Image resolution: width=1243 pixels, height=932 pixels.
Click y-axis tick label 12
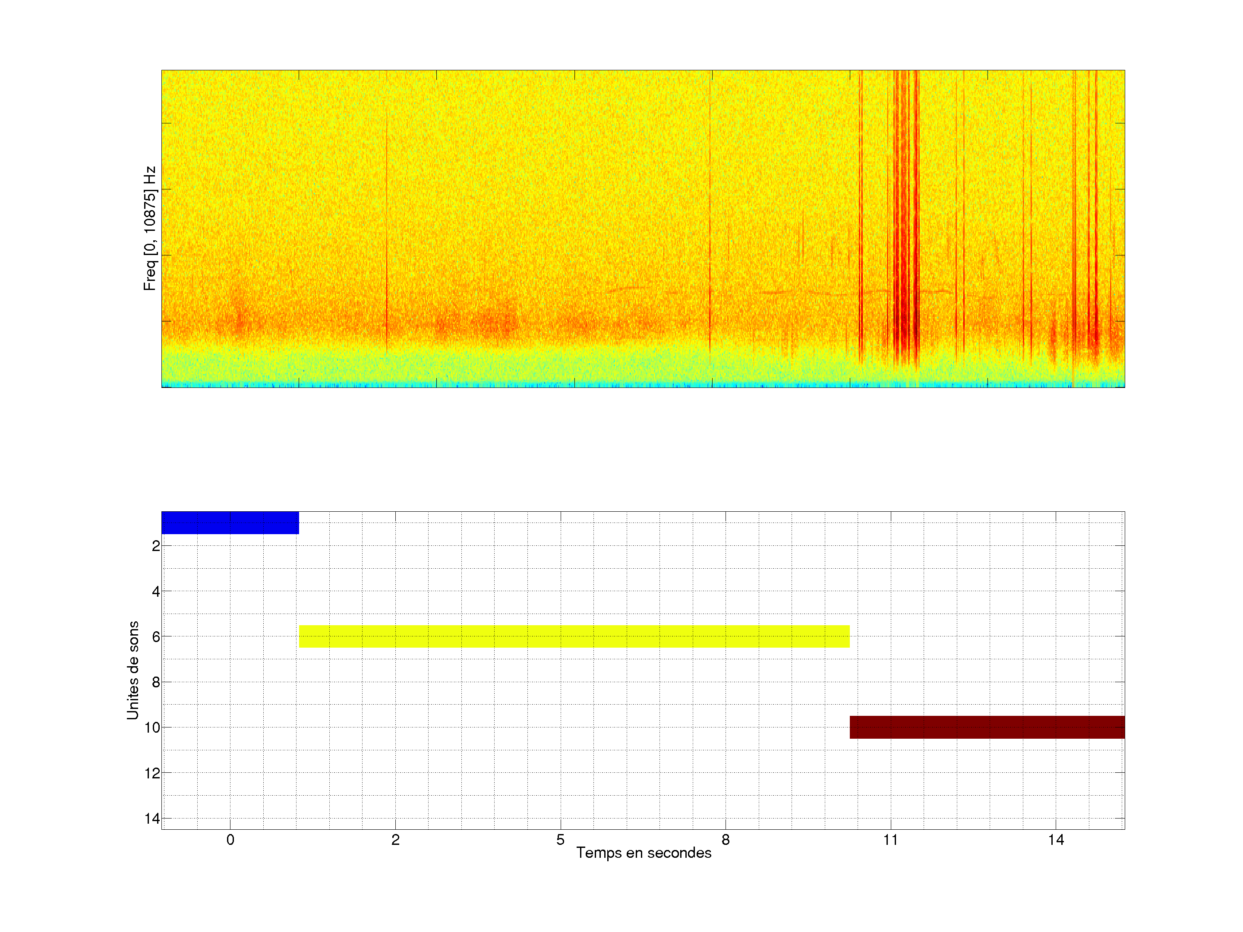coord(152,774)
